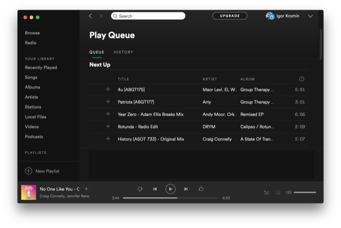Open Craig Connelly, Jennifer Rene in player bar
This screenshot has height=228, width=341.
click(64, 196)
